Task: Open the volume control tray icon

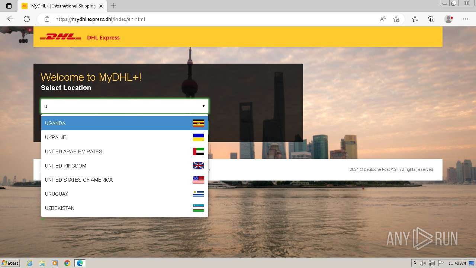Action: pyautogui.click(x=423, y=263)
